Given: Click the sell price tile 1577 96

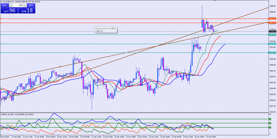Looking at the screenshot, I should [9, 11].
